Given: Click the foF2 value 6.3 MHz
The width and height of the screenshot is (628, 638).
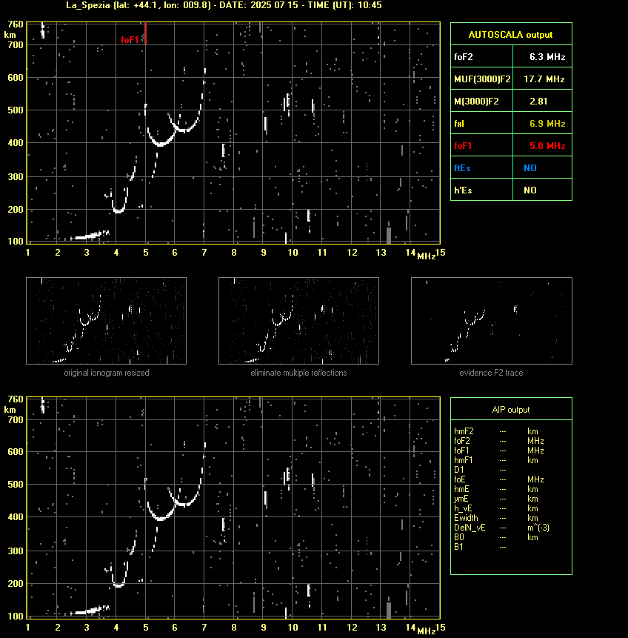Looking at the screenshot, I should (x=547, y=57).
